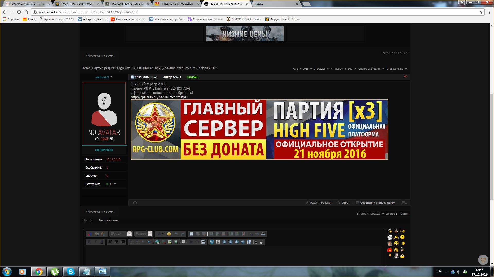Click the Редактировать button

coord(318,203)
